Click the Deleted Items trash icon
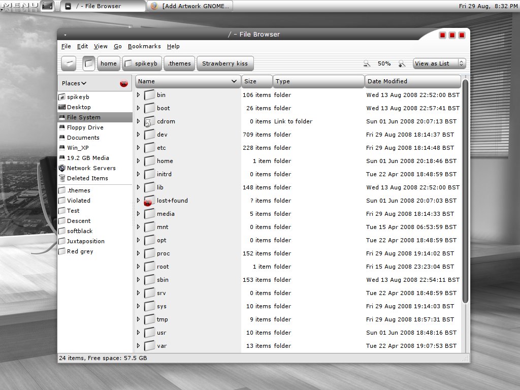Image resolution: width=520 pixels, height=390 pixels. 61,178
